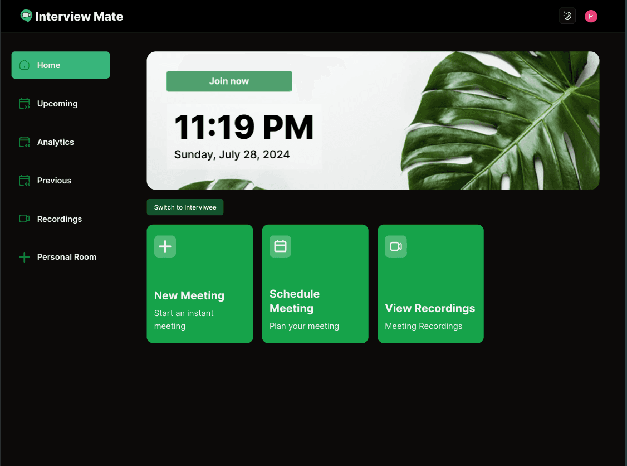Click the video icon on the View Recordings card
Screen dimensions: 627x466
(x=396, y=246)
